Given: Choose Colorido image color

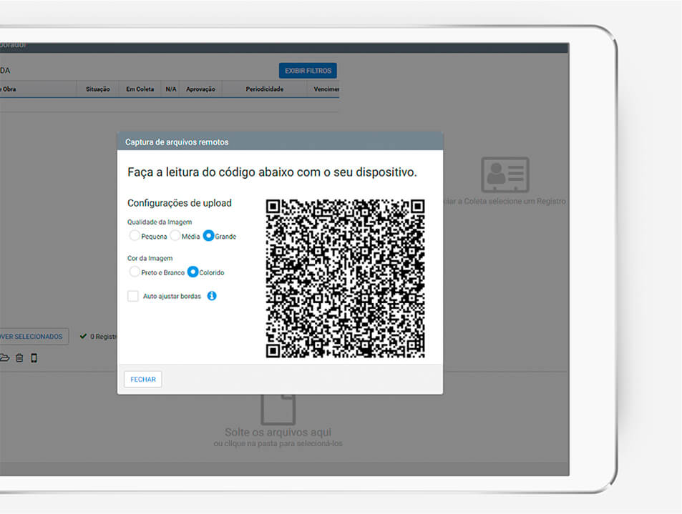Looking at the screenshot, I should coord(193,272).
